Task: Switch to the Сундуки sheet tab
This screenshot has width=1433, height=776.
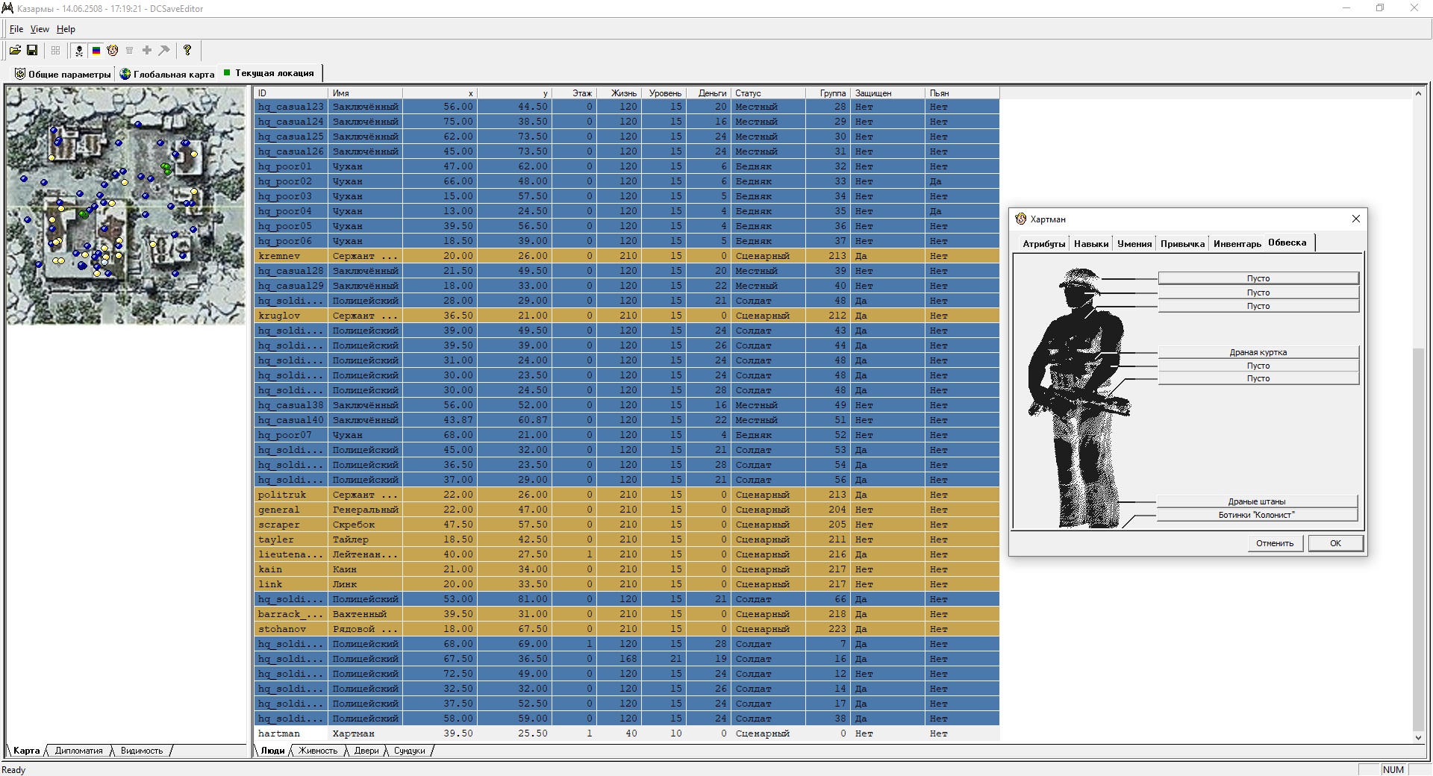Action: tap(409, 751)
